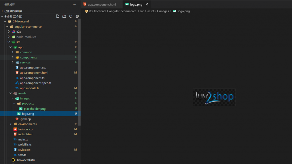
Task: Collapse the untitled workspace section
Action: (2, 16)
